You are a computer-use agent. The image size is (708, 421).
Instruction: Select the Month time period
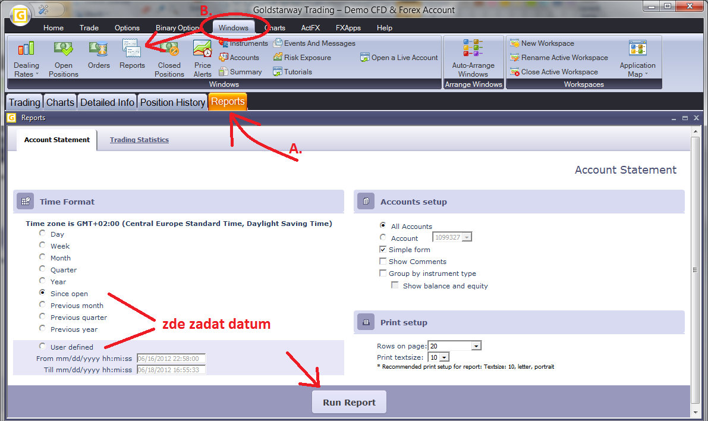42,256
